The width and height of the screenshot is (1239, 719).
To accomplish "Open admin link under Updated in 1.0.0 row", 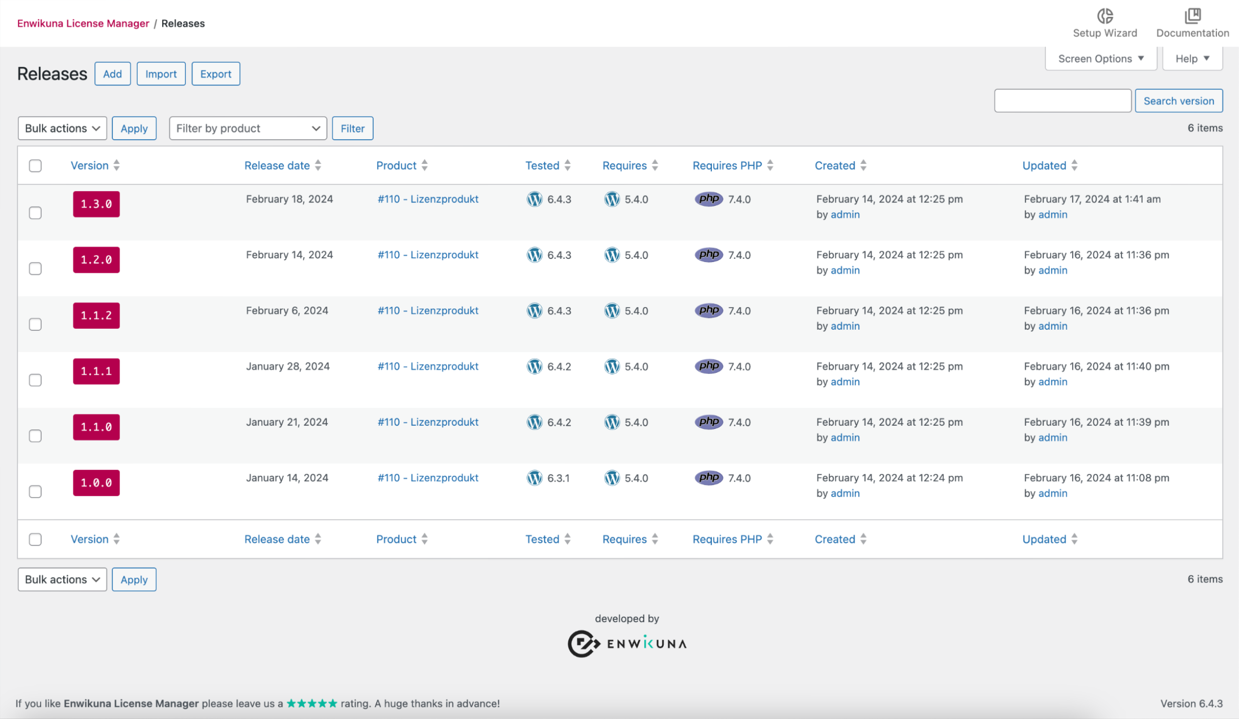I will 1053,494.
